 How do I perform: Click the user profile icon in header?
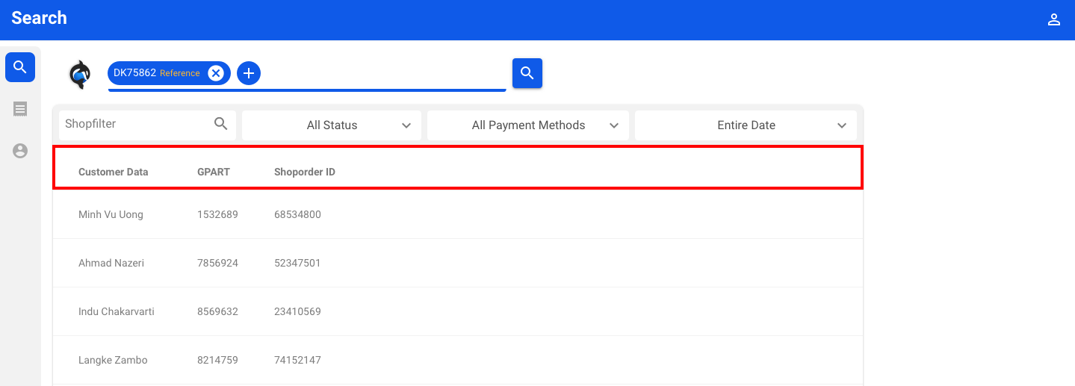coord(1054,20)
